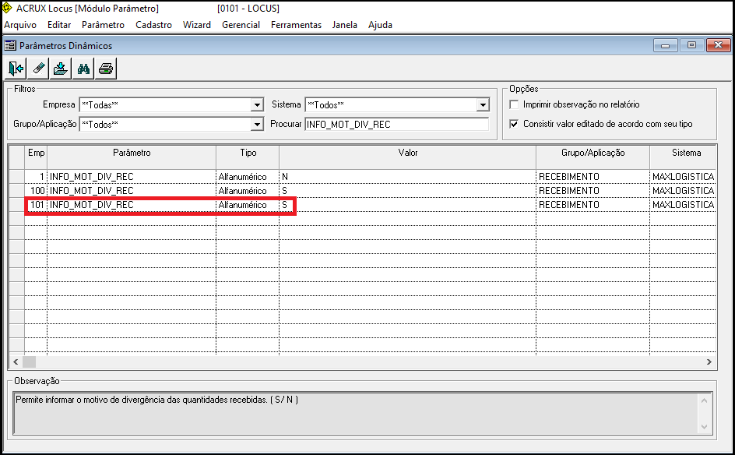This screenshot has width=735, height=455.
Task: Click RECEBIMENTO cell in Emp 100 row
Action: 593,191
